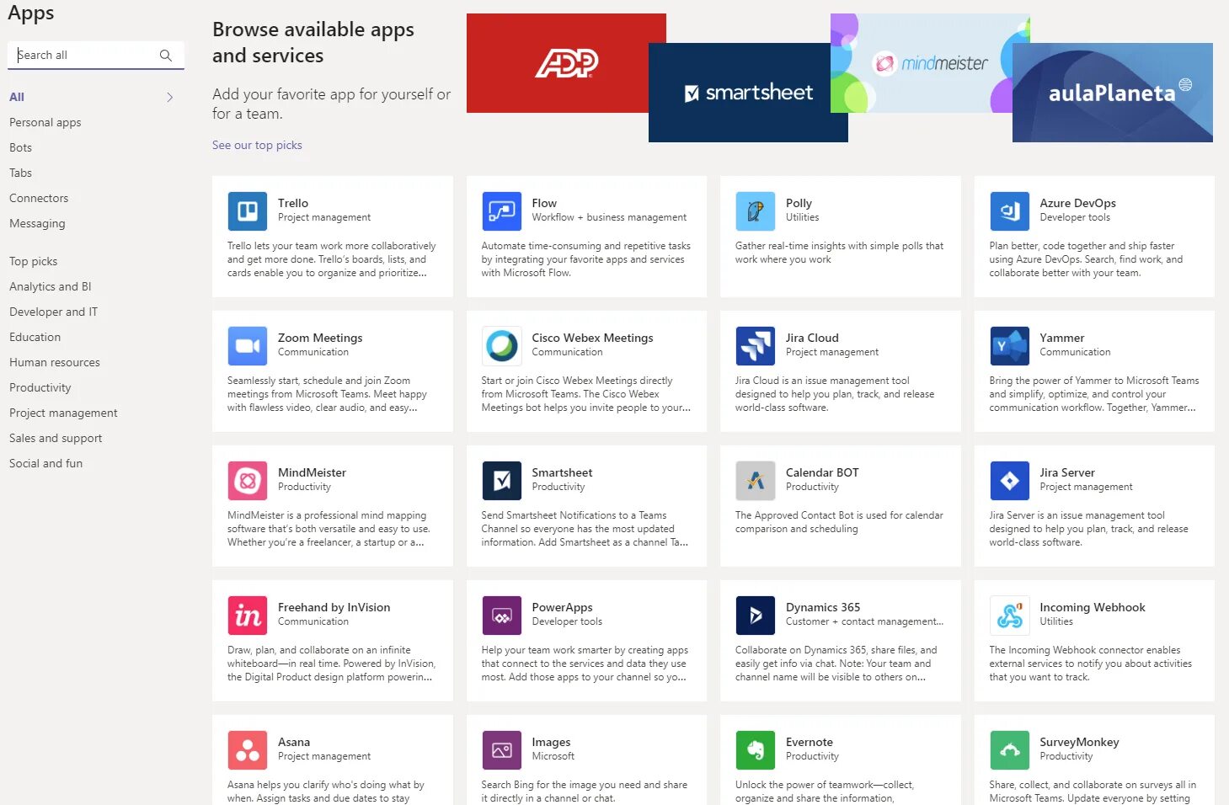Open the Polly app title
Image resolution: width=1229 pixels, height=805 pixels.
[799, 203]
